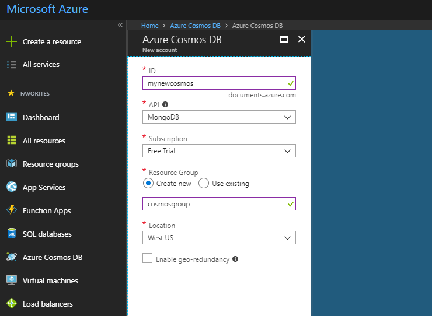Close the Azure Cosmos DB New account blade
The image size is (432, 316).
(x=302, y=39)
